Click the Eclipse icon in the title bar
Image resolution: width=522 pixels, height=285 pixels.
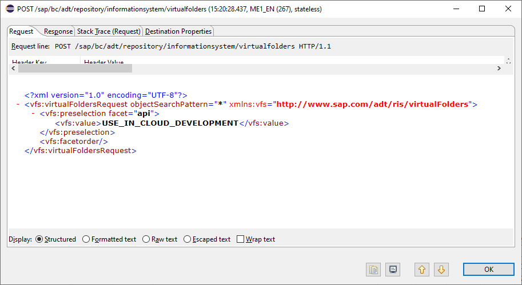click(x=10, y=9)
